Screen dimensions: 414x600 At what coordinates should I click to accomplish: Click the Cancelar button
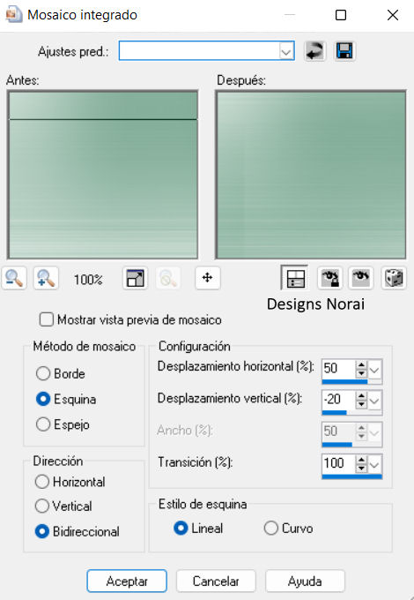pos(216,581)
